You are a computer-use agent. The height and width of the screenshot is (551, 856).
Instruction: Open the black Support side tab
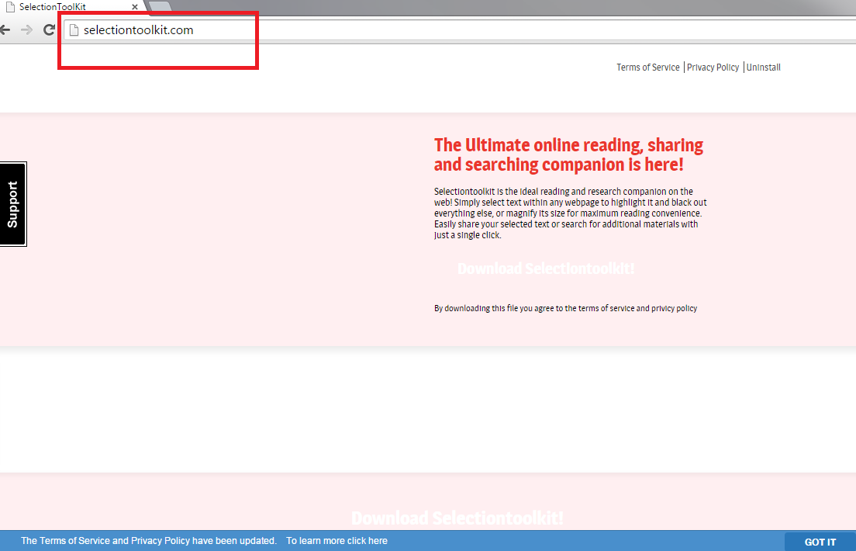13,204
